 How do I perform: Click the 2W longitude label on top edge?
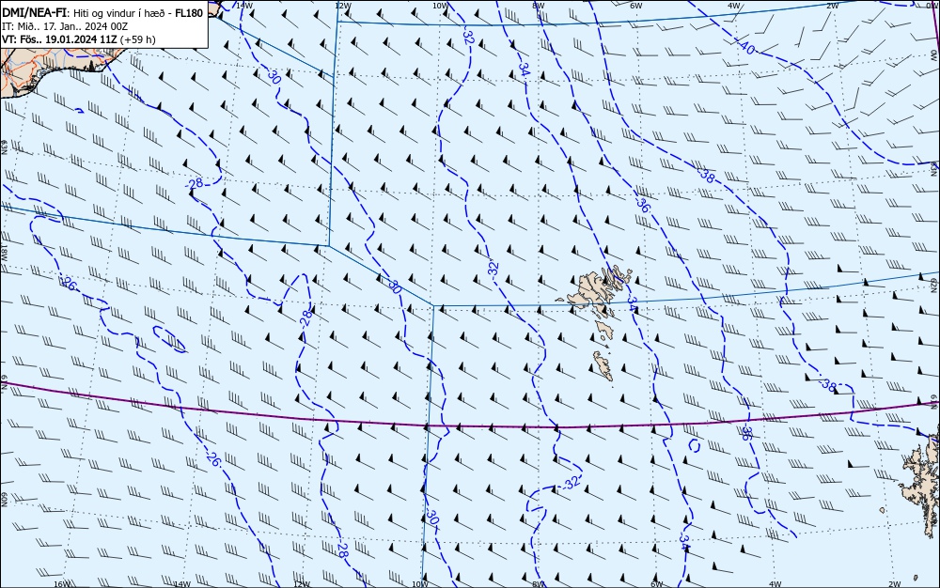pyautogui.click(x=832, y=6)
